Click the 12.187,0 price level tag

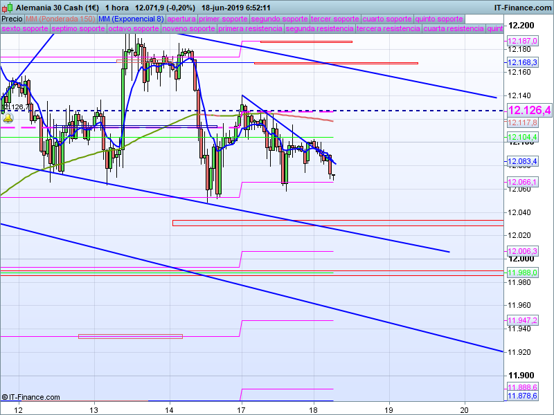pos(522,41)
